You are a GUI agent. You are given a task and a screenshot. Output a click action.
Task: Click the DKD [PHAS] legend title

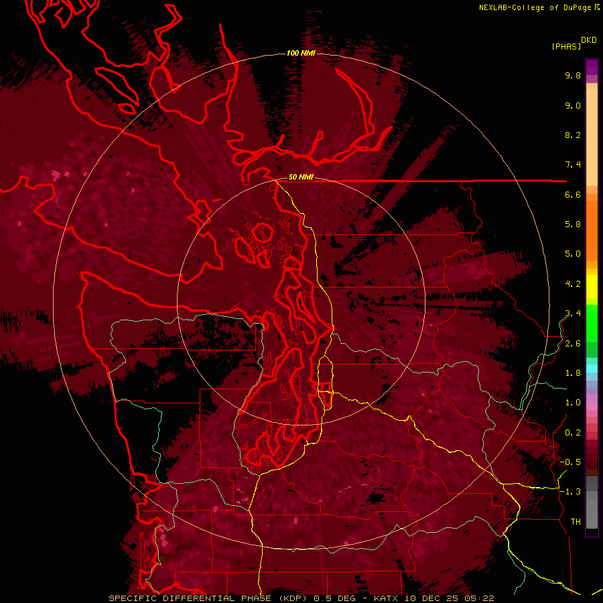[x=574, y=44]
